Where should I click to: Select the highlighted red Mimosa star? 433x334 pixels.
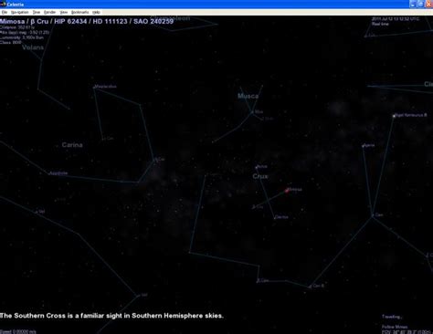tap(287, 191)
